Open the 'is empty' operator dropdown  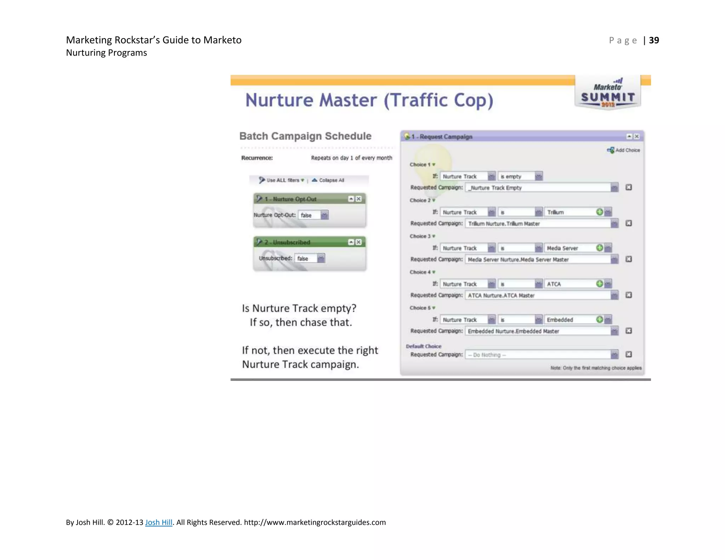coord(538,176)
